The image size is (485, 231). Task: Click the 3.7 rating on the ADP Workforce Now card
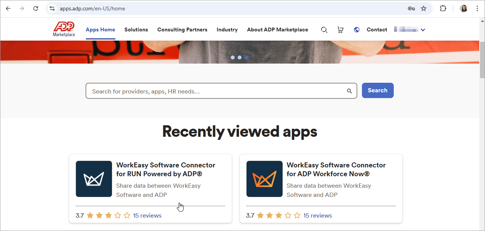click(250, 216)
